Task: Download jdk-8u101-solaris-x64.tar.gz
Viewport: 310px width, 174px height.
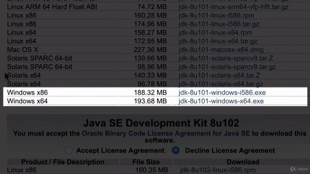Action: pos(221,84)
